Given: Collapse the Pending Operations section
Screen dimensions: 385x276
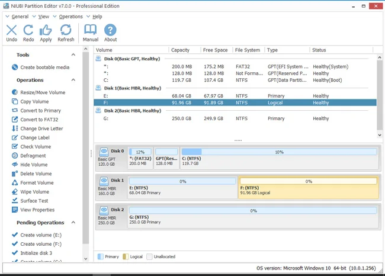Looking at the screenshot, I should [73, 223].
